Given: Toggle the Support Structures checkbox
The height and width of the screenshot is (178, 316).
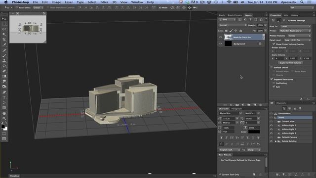Looking at the screenshot, I should click(272, 79).
